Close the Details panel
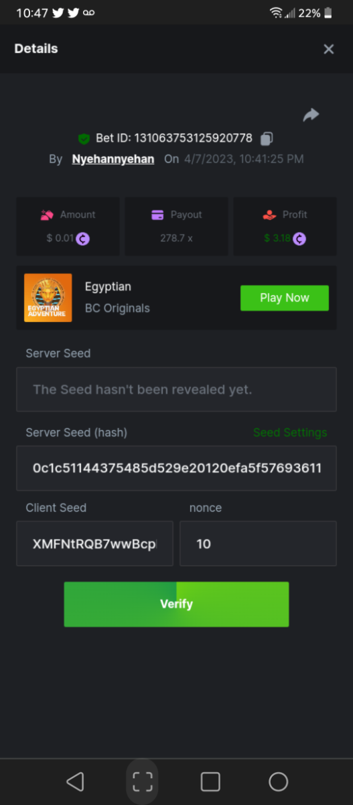353x805 pixels. coord(328,49)
